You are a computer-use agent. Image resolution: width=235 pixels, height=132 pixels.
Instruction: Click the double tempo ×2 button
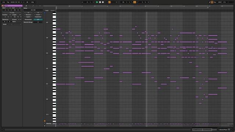pos(38,13)
